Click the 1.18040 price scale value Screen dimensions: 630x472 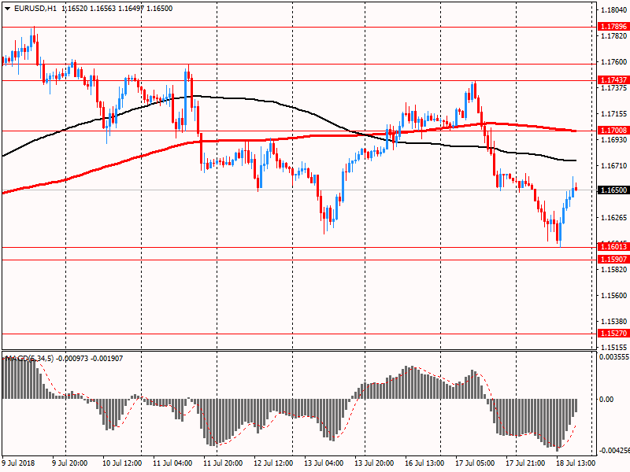[614, 10]
